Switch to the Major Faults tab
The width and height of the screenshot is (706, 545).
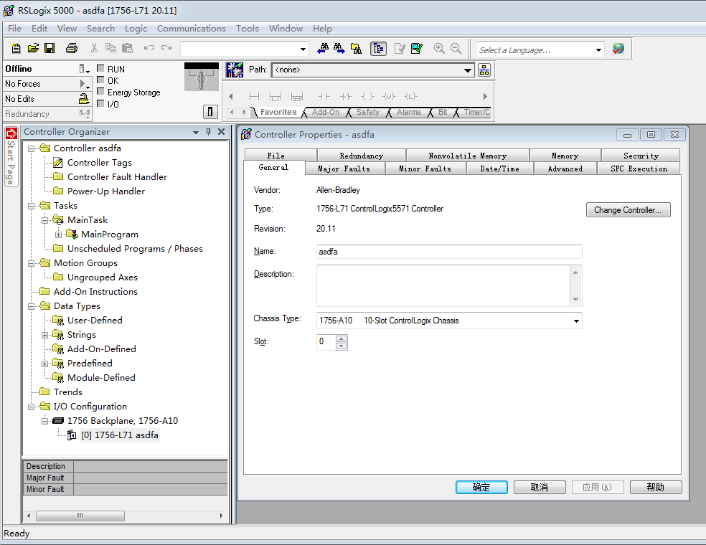[x=344, y=169]
